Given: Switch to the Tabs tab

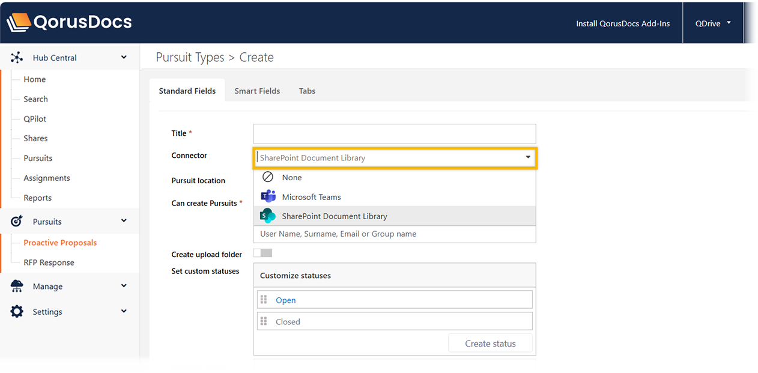Looking at the screenshot, I should point(307,91).
